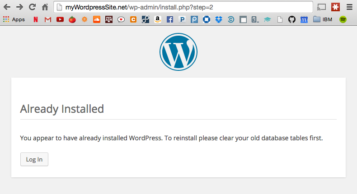Open the tomato icon bookmark
Viewport: 357px width, 194px height.
(x=72, y=19)
